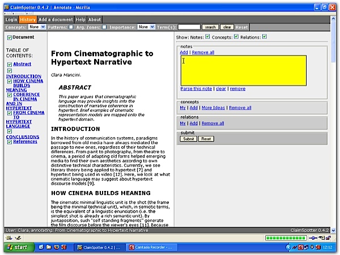
Task: Uncheck the Abstract section checkbox
Action: (9, 65)
